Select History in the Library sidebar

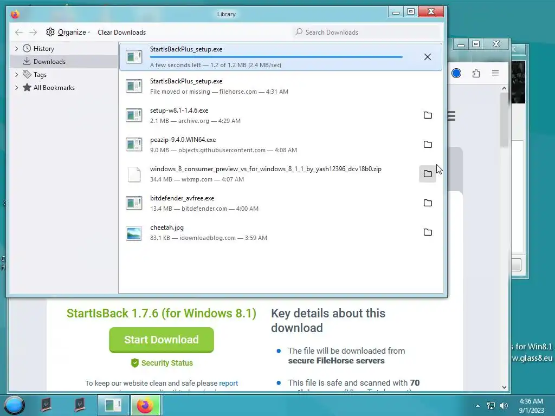[x=43, y=48]
